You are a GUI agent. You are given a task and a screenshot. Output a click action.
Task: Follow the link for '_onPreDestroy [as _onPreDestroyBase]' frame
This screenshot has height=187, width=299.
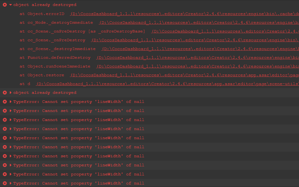click(225, 31)
